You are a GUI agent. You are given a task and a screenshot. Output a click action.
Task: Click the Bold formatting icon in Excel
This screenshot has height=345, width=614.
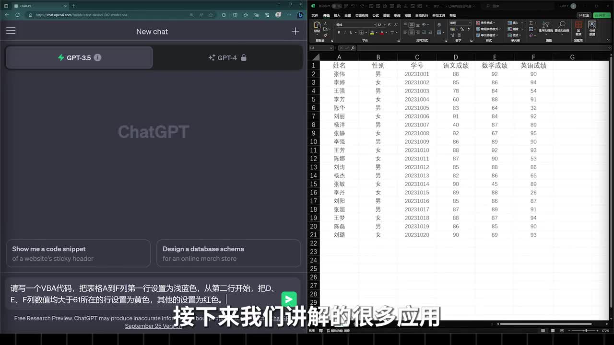click(x=339, y=33)
